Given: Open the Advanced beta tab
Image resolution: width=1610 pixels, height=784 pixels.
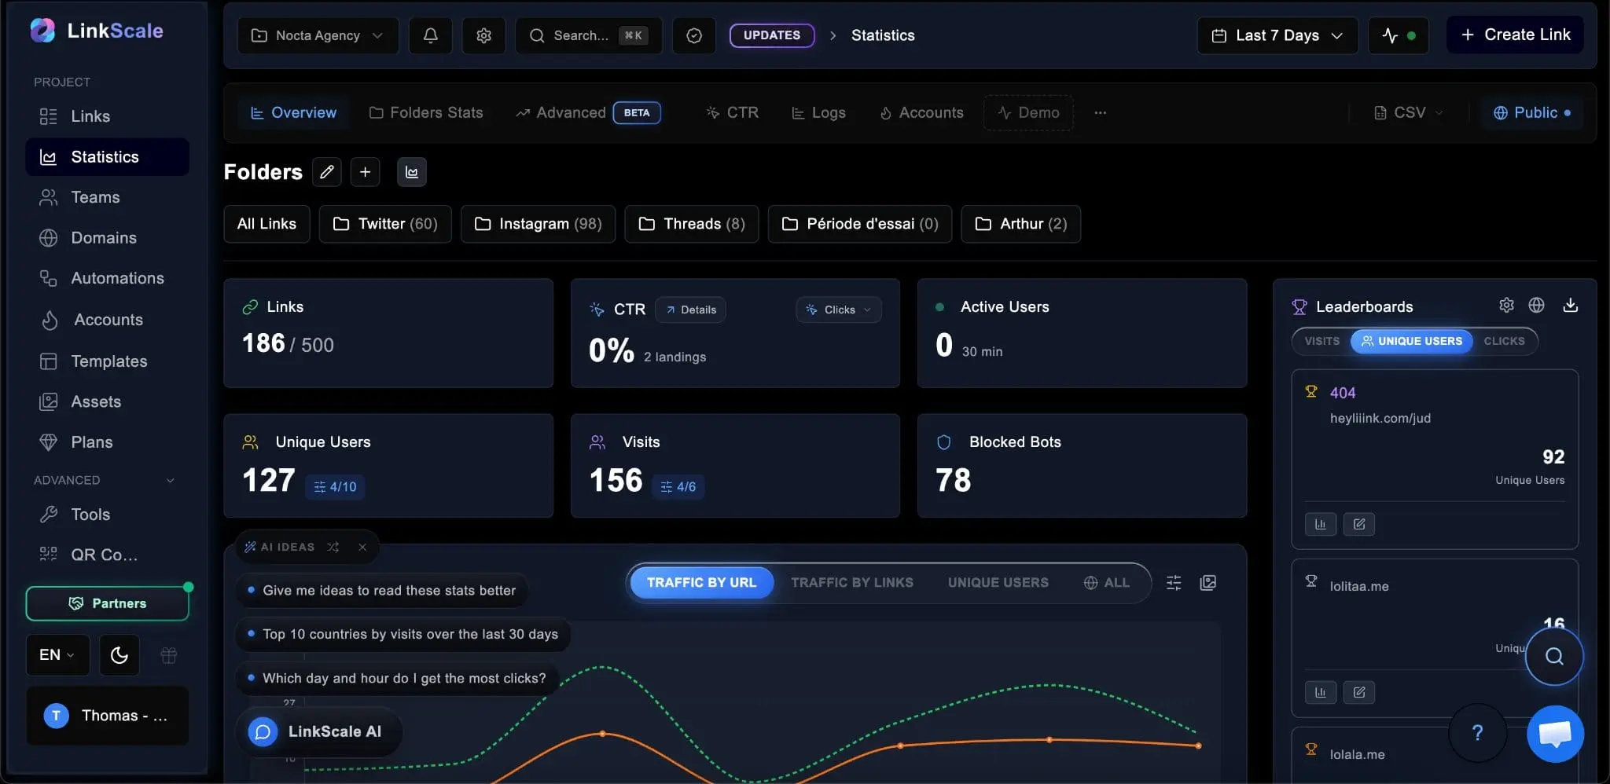Looking at the screenshot, I should pos(588,112).
